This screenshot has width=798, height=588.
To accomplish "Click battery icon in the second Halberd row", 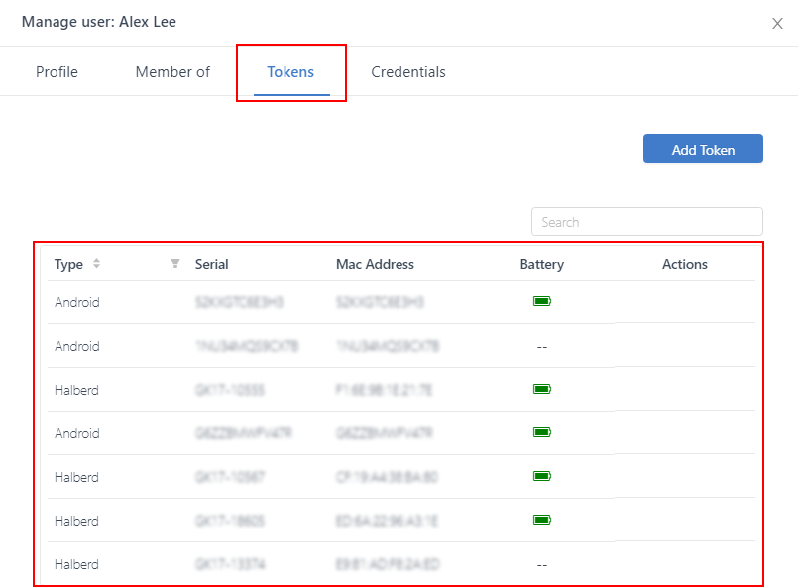I will point(541,477).
